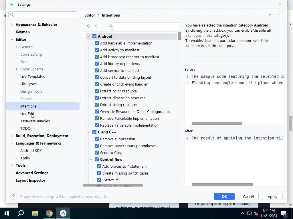
Task: Click the Android Studio icon in title bar
Action: [11, 4]
